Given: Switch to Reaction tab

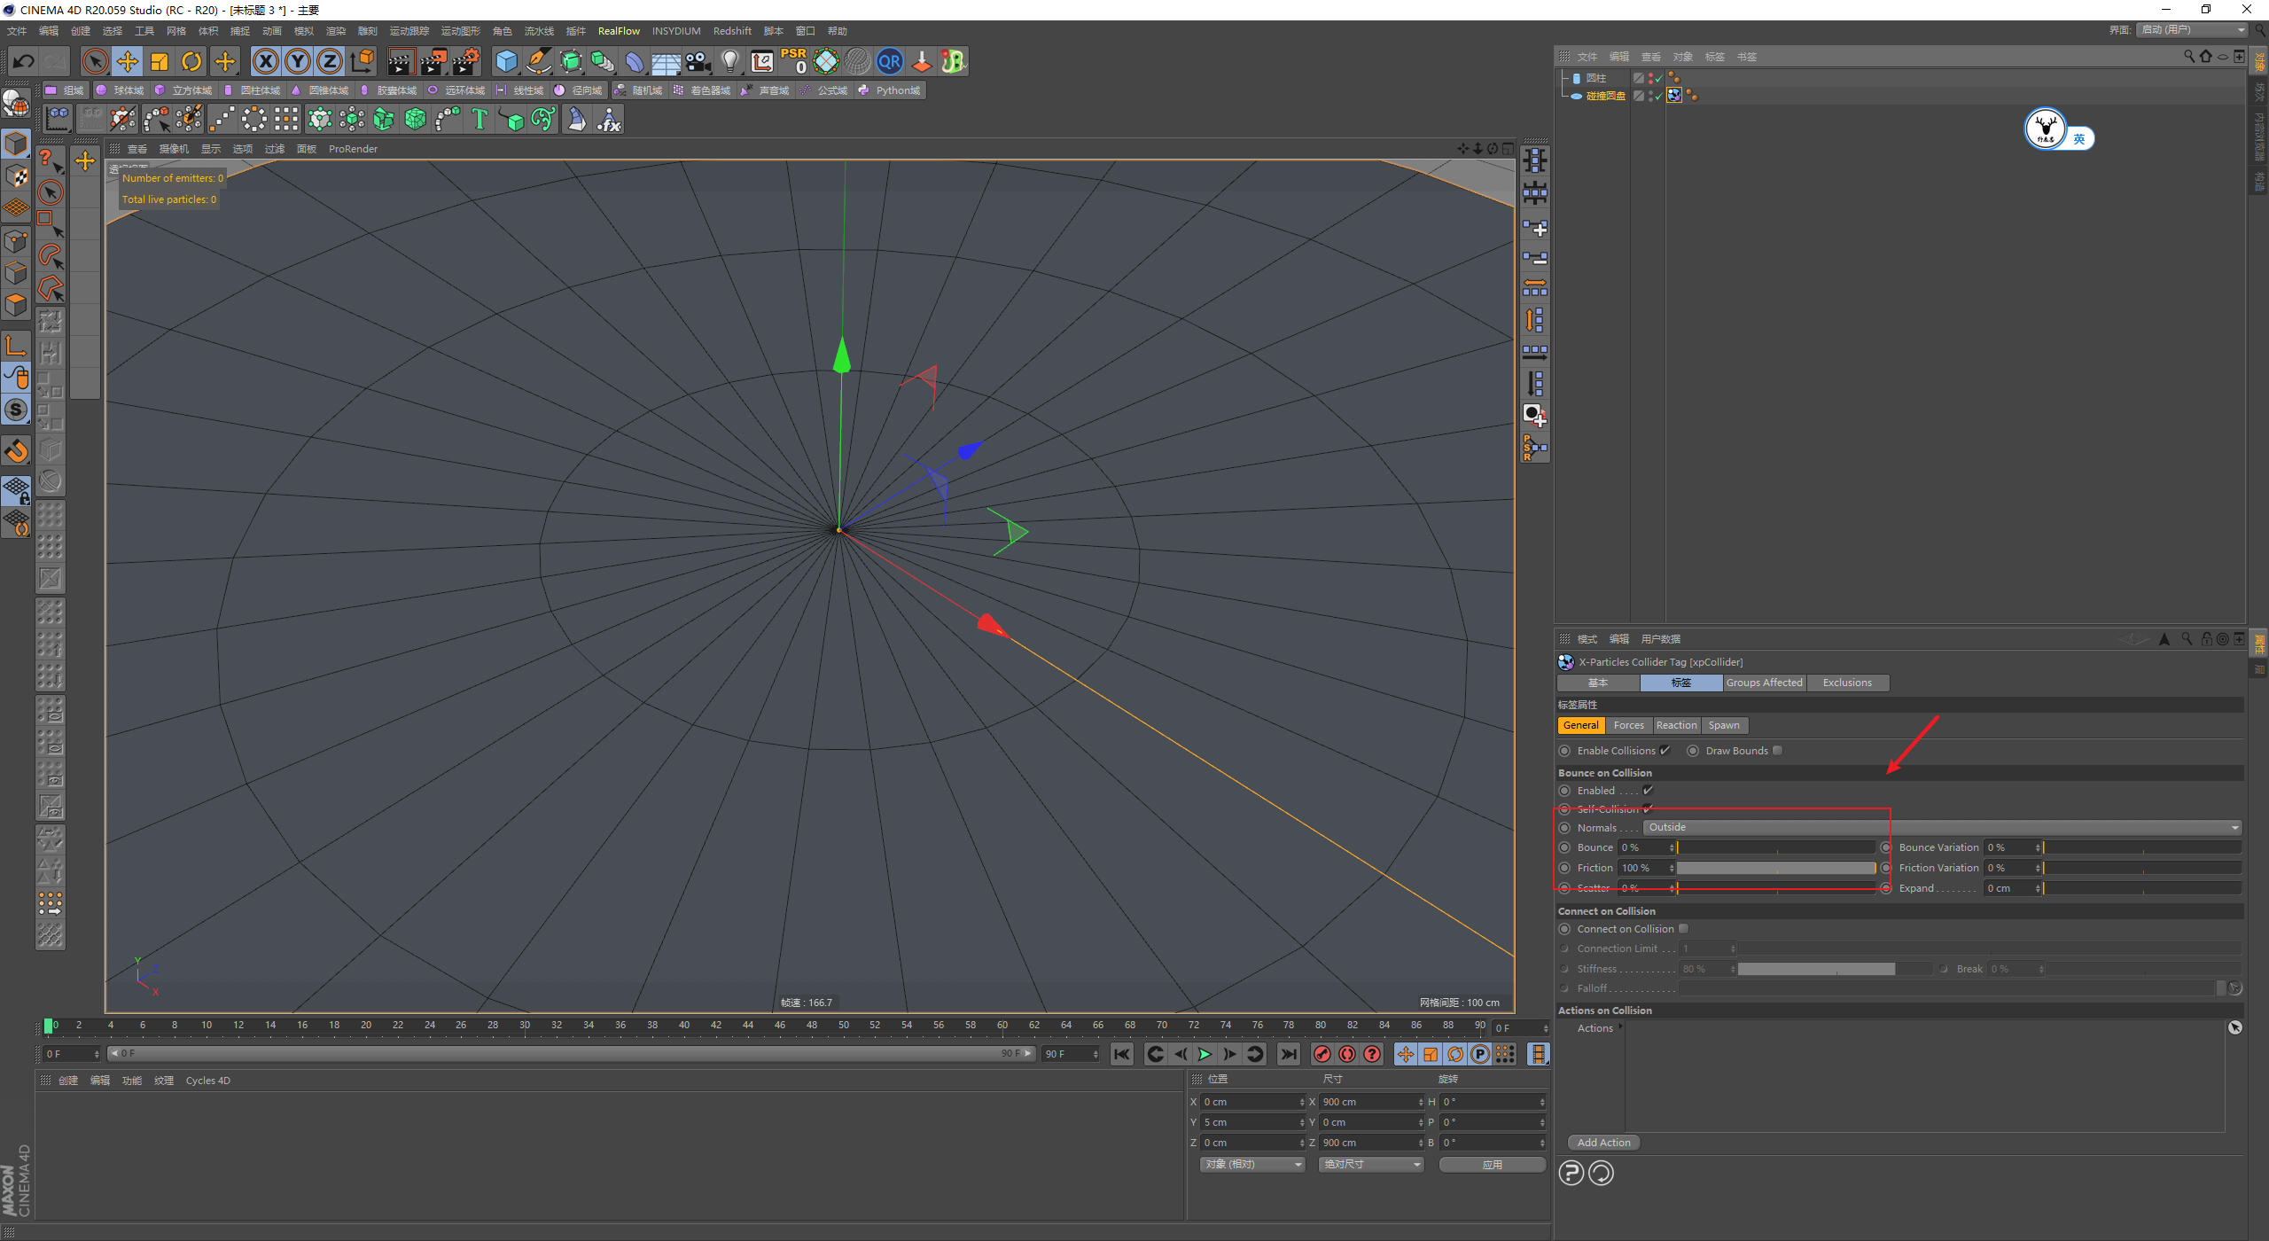Looking at the screenshot, I should click(x=1676, y=725).
